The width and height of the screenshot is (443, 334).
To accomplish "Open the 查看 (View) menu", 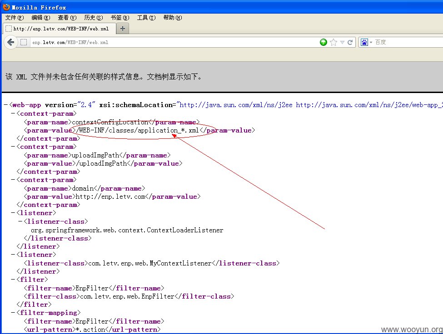I will 67,18.
